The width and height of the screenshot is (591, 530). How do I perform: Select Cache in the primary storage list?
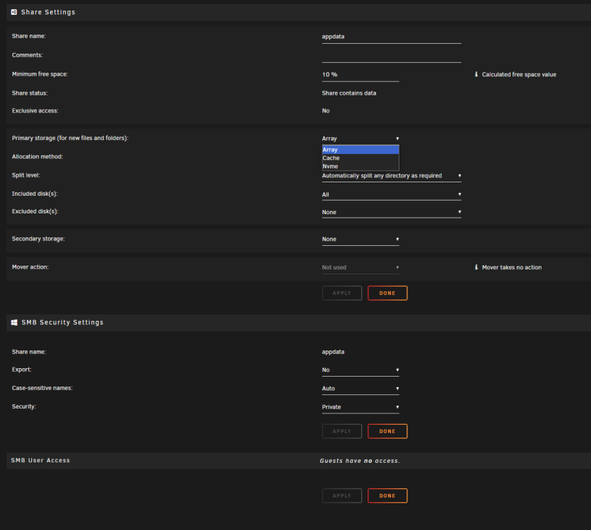pos(361,158)
